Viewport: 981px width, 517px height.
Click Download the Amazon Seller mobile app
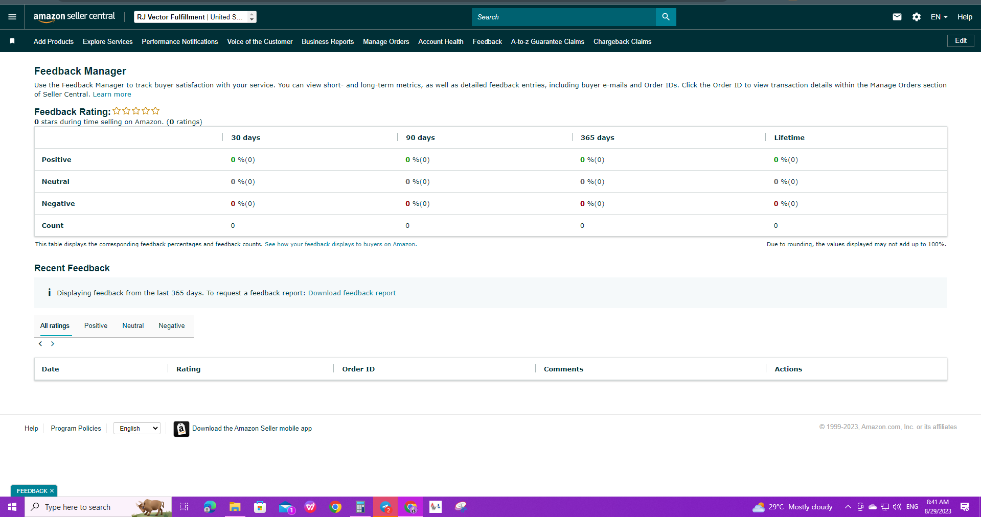click(252, 428)
